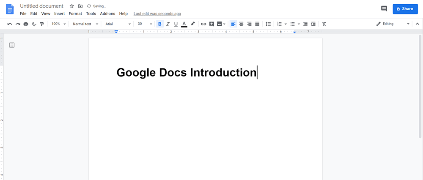Screen dimensions: 423x180
Task: Click the Insert link icon
Action: coord(203,24)
